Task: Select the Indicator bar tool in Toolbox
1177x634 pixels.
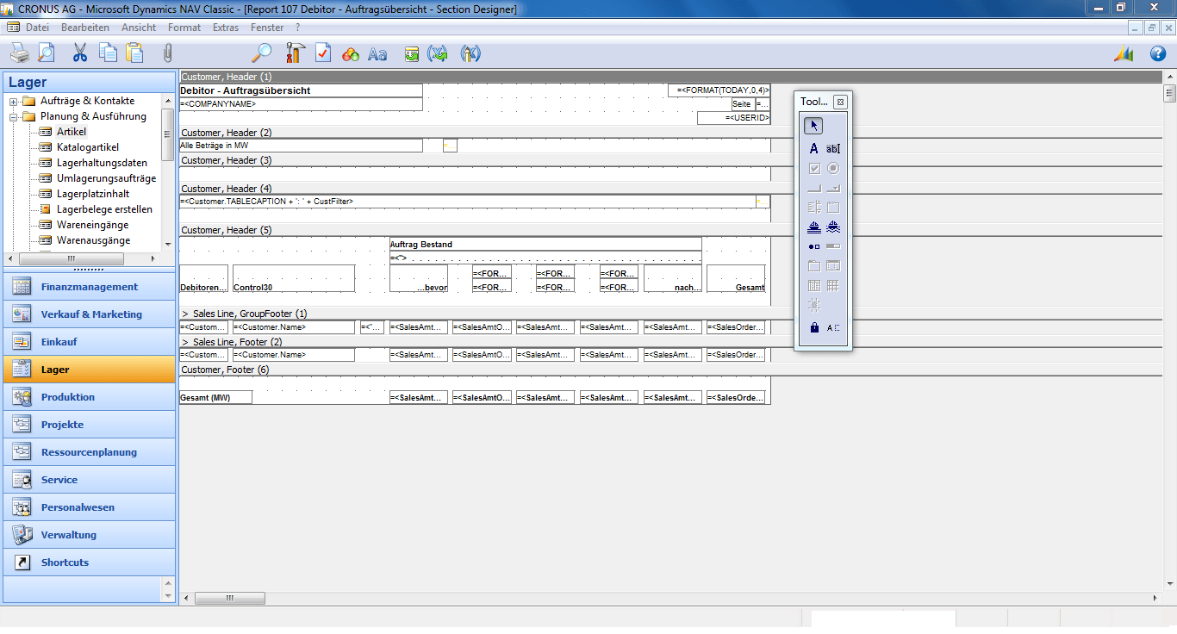Action: click(x=832, y=247)
